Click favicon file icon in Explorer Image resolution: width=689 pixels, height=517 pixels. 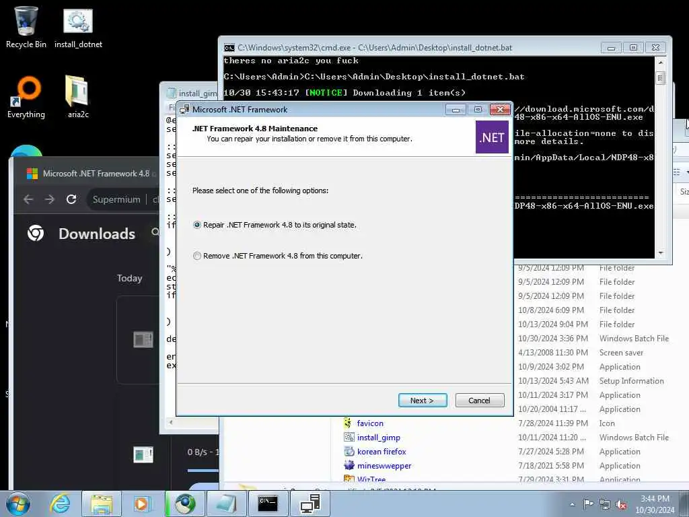click(x=349, y=423)
